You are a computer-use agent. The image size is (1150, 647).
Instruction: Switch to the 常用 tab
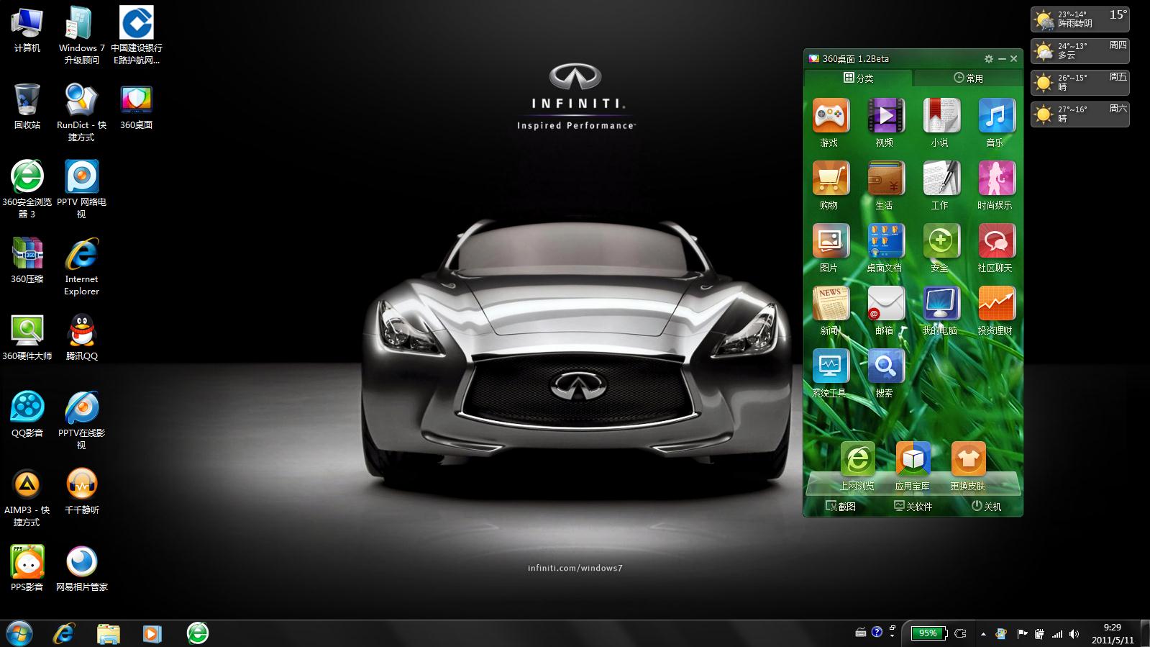pos(968,78)
